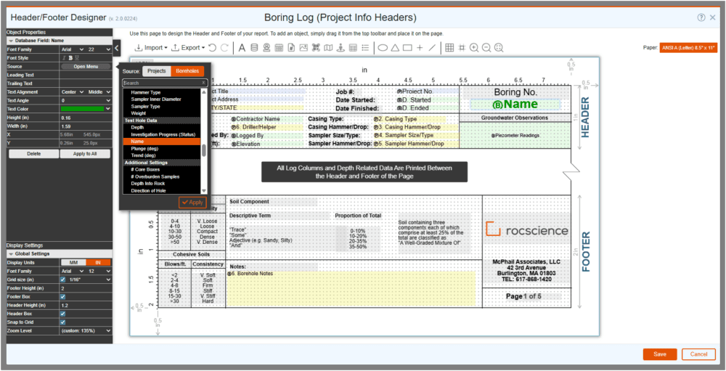The height and width of the screenshot is (371, 726).
Task: Select the Map object tool
Action: tap(328, 47)
